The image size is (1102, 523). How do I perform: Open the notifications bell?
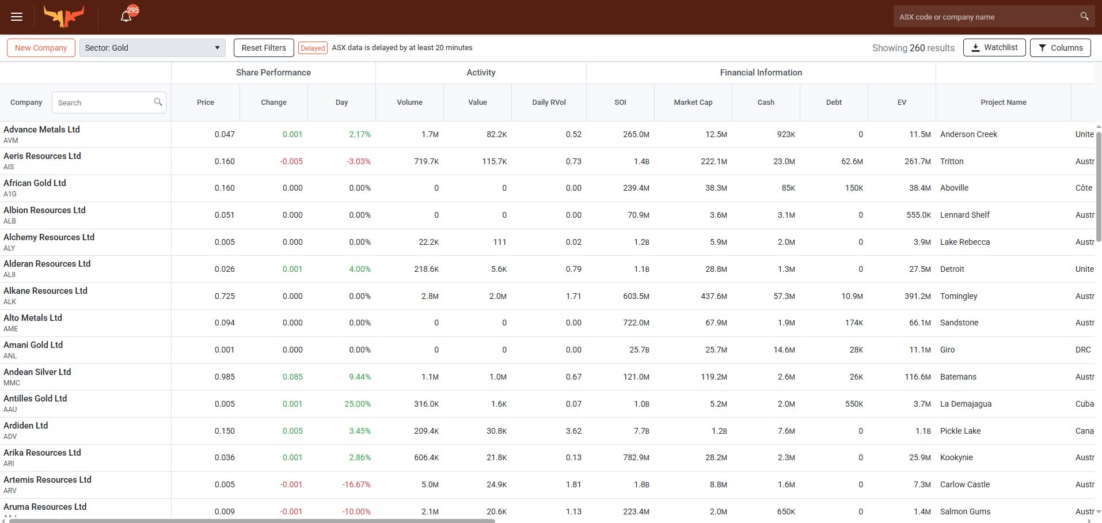pos(126,16)
